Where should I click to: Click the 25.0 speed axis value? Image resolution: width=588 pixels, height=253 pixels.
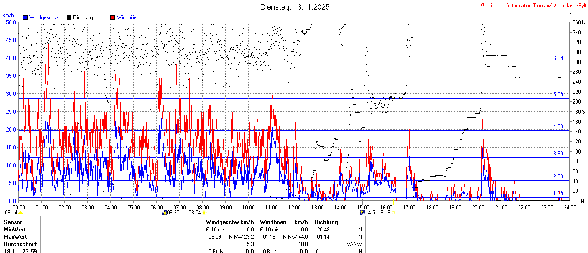11,111
